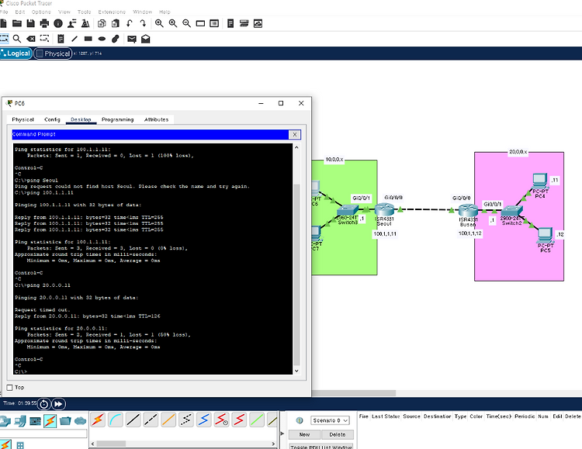
Task: Switch to the Physical tab in PC6
Action: click(x=23, y=119)
